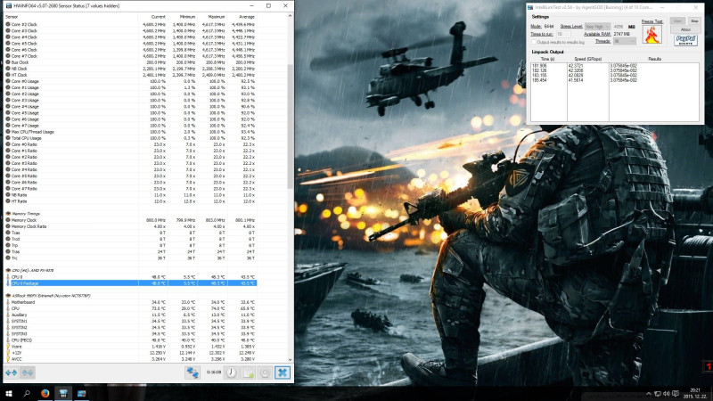Click the 4096 MB memory input field
This screenshot has height=401, width=713.
pos(619,27)
